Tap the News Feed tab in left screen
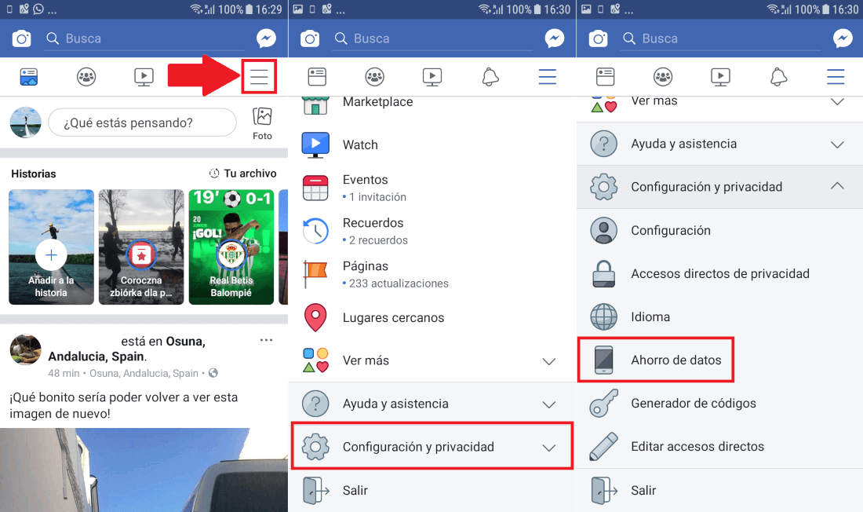Image resolution: width=863 pixels, height=512 pixels. (x=28, y=77)
